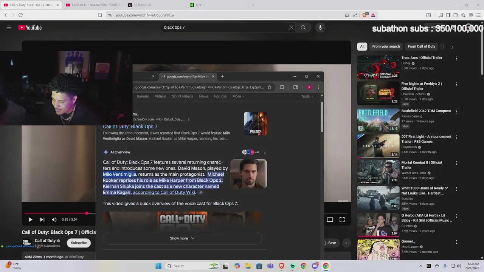
Task: Open Chrome profile avatar P
Action: click(x=309, y=87)
